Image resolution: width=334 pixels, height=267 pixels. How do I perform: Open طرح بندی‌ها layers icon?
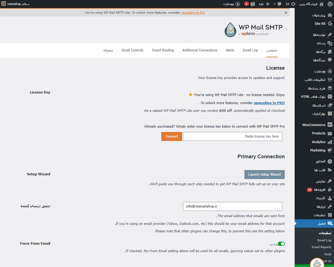[330, 88]
